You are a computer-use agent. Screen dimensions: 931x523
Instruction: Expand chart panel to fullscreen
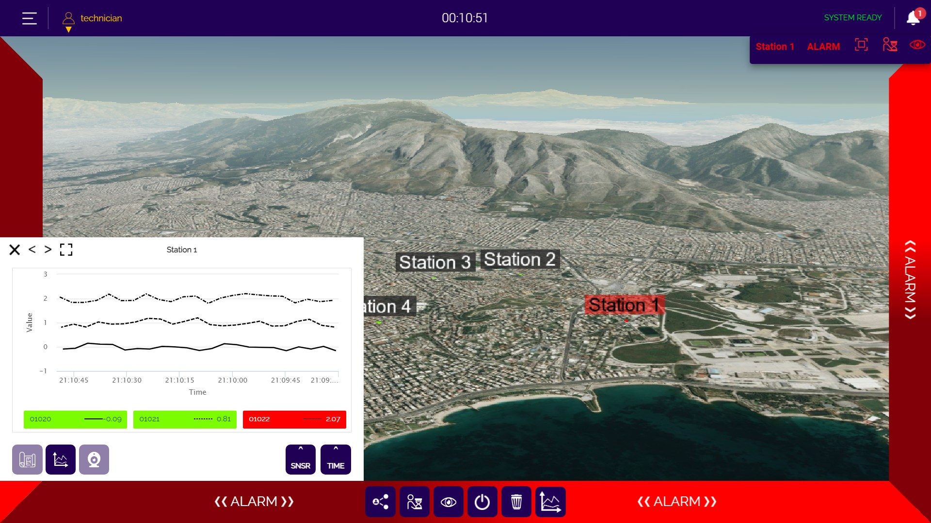pos(66,249)
